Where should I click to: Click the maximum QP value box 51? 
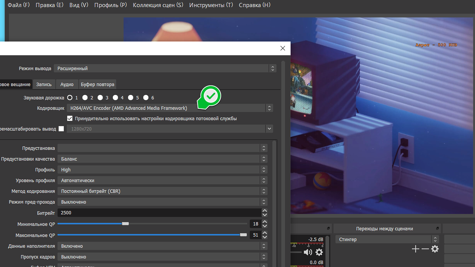click(255, 235)
